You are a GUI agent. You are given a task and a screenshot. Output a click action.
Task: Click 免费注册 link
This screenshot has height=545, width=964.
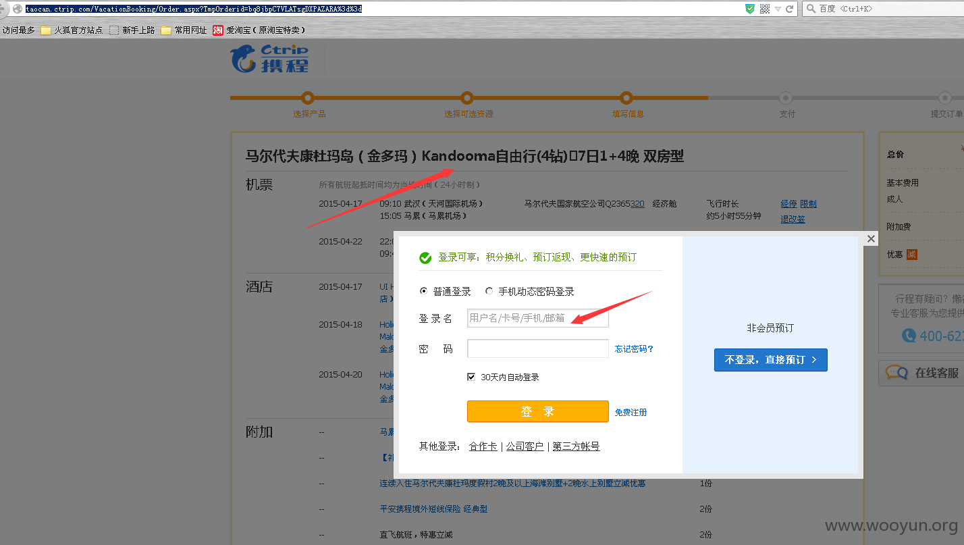[x=631, y=412]
